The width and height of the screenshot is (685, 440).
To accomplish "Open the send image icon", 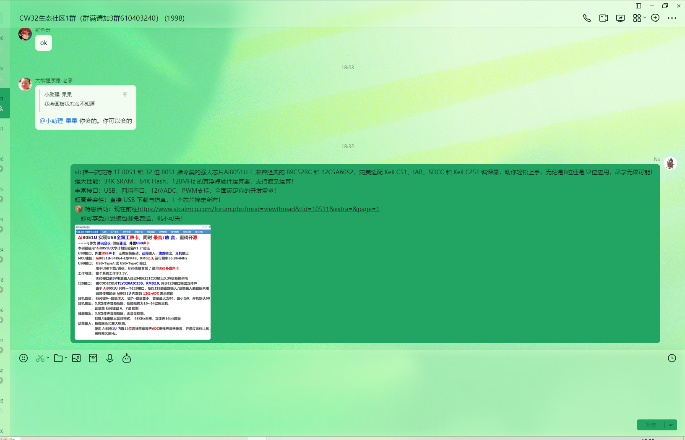I will coord(76,358).
